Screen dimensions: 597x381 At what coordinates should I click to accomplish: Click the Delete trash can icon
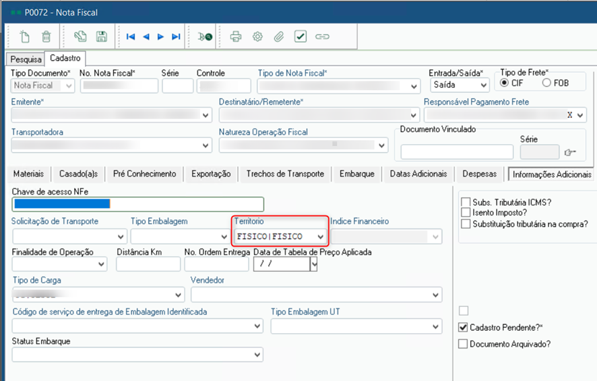(x=46, y=36)
